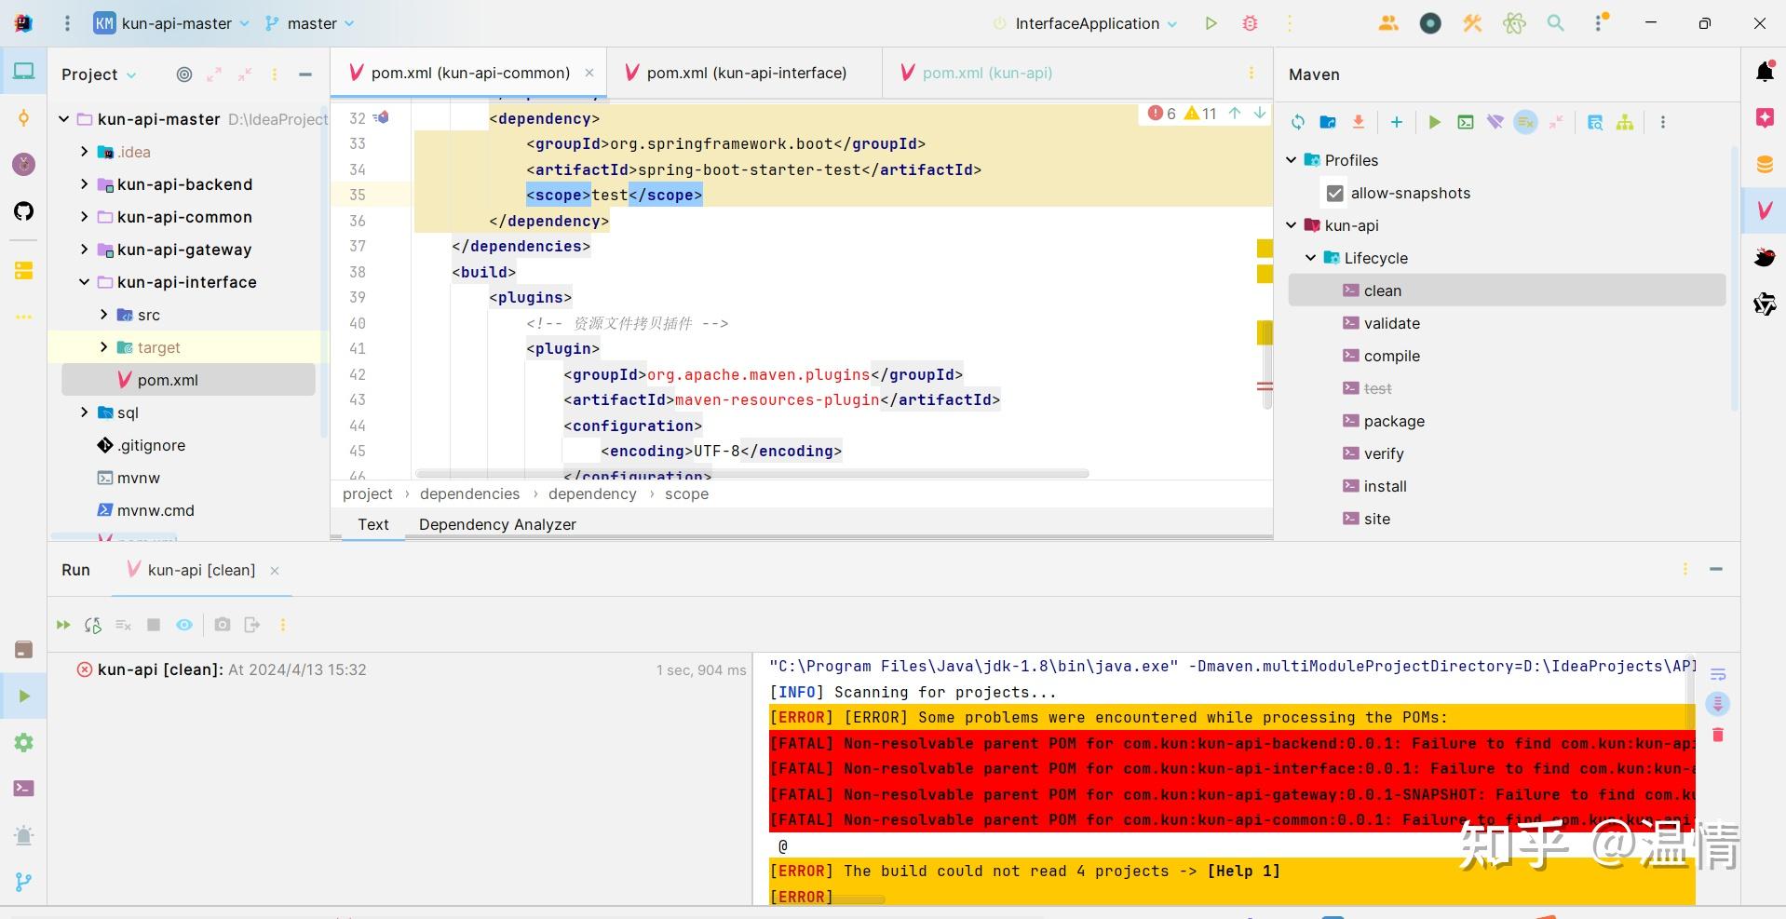
Task: Reload all Maven projects with refresh icon
Action: tap(1297, 122)
